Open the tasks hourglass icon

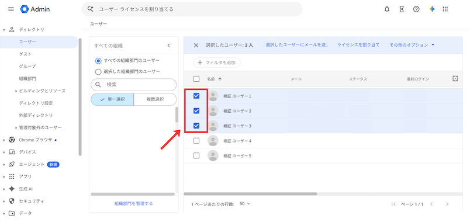[x=402, y=9]
